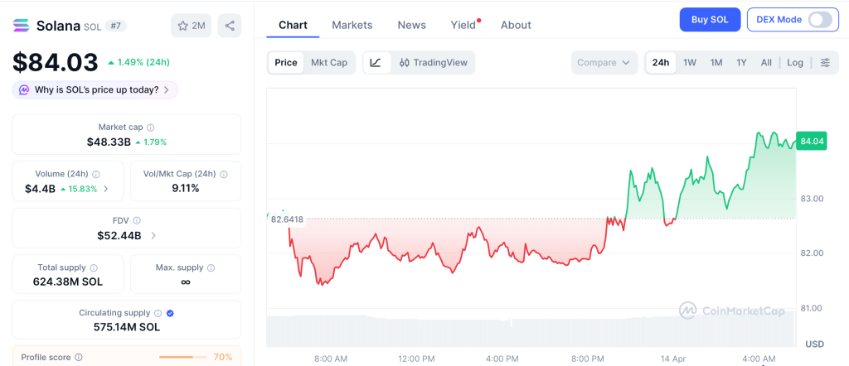The height and width of the screenshot is (366, 849).
Task: Switch chart to Mkt Cap view
Action: [x=329, y=63]
